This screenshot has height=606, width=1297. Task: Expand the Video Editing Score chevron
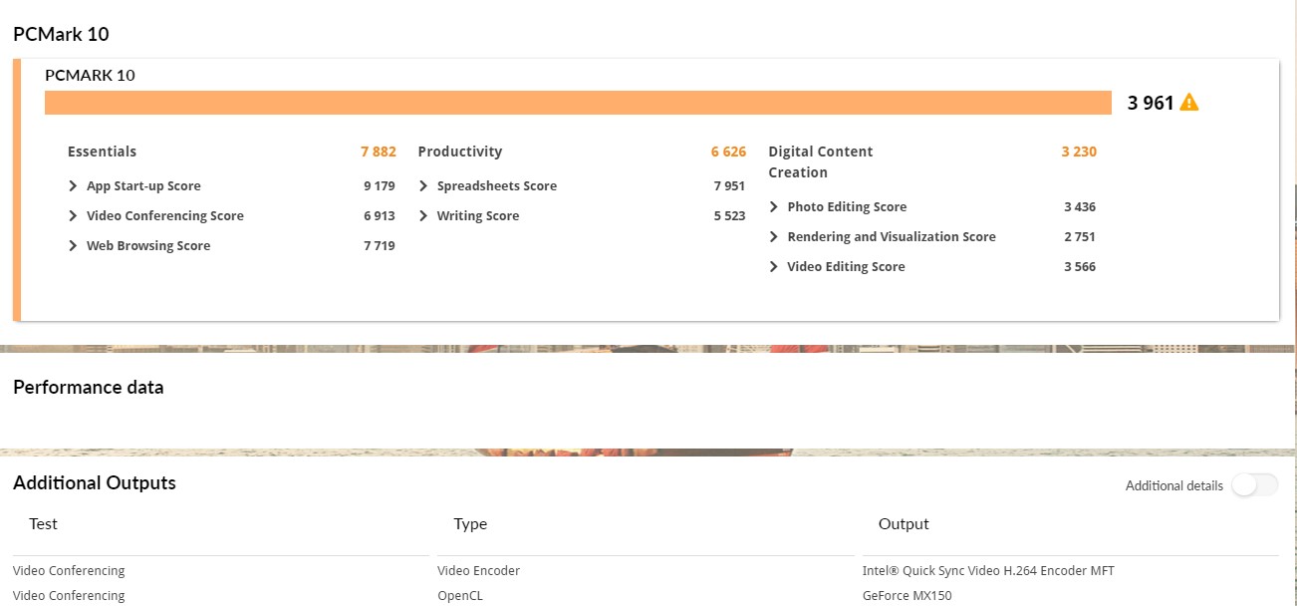pyautogui.click(x=774, y=267)
